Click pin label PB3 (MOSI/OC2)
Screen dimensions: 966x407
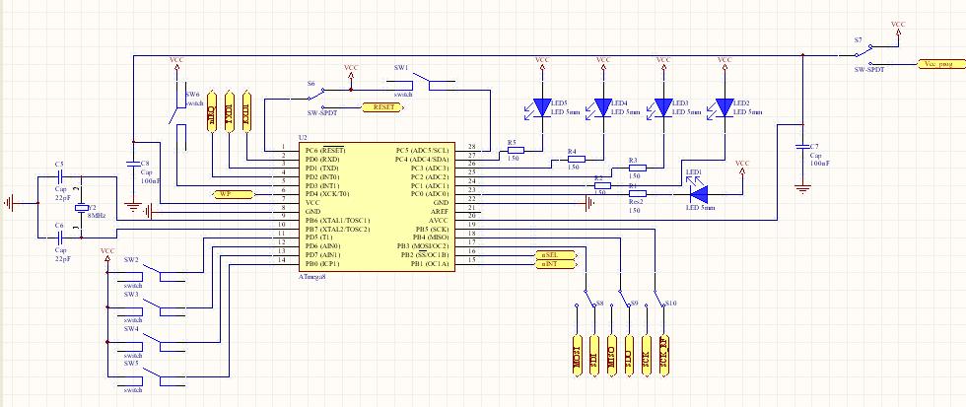coord(425,246)
